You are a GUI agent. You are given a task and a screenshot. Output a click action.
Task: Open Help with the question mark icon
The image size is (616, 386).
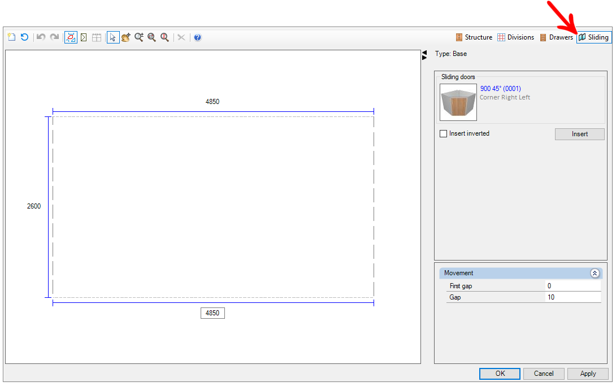(x=197, y=37)
